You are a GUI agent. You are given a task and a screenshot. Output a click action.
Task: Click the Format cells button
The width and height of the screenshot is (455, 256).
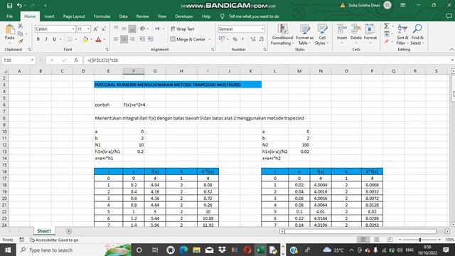coord(370,35)
